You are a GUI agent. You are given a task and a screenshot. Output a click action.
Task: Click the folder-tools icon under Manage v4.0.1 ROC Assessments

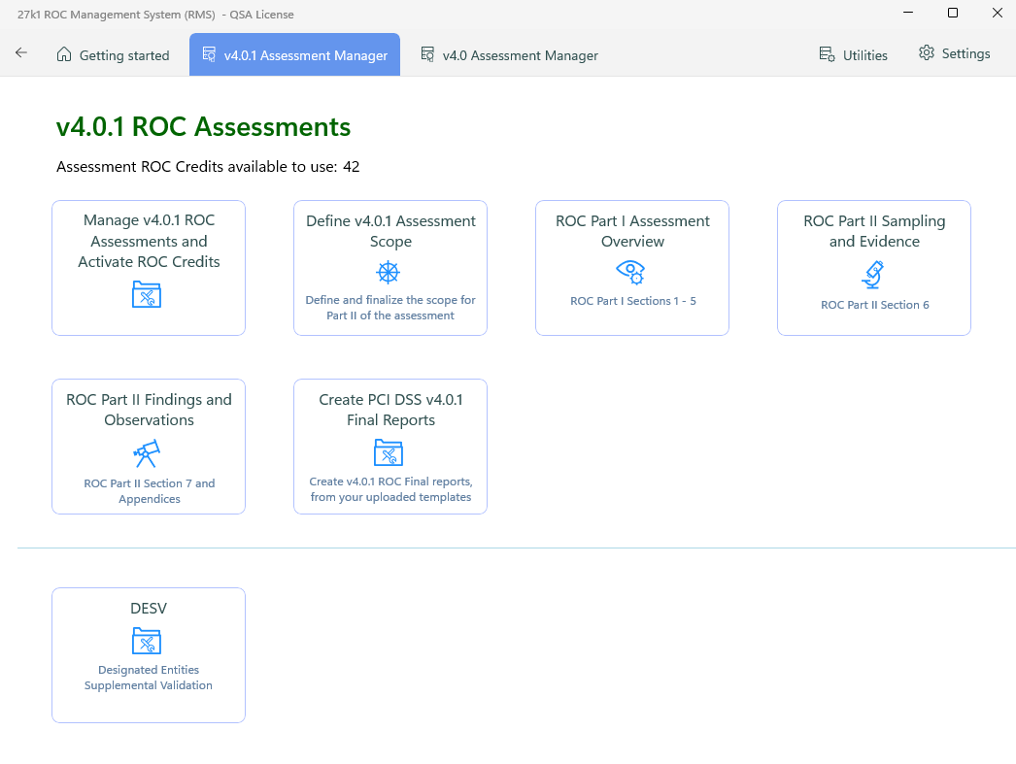[x=147, y=294]
